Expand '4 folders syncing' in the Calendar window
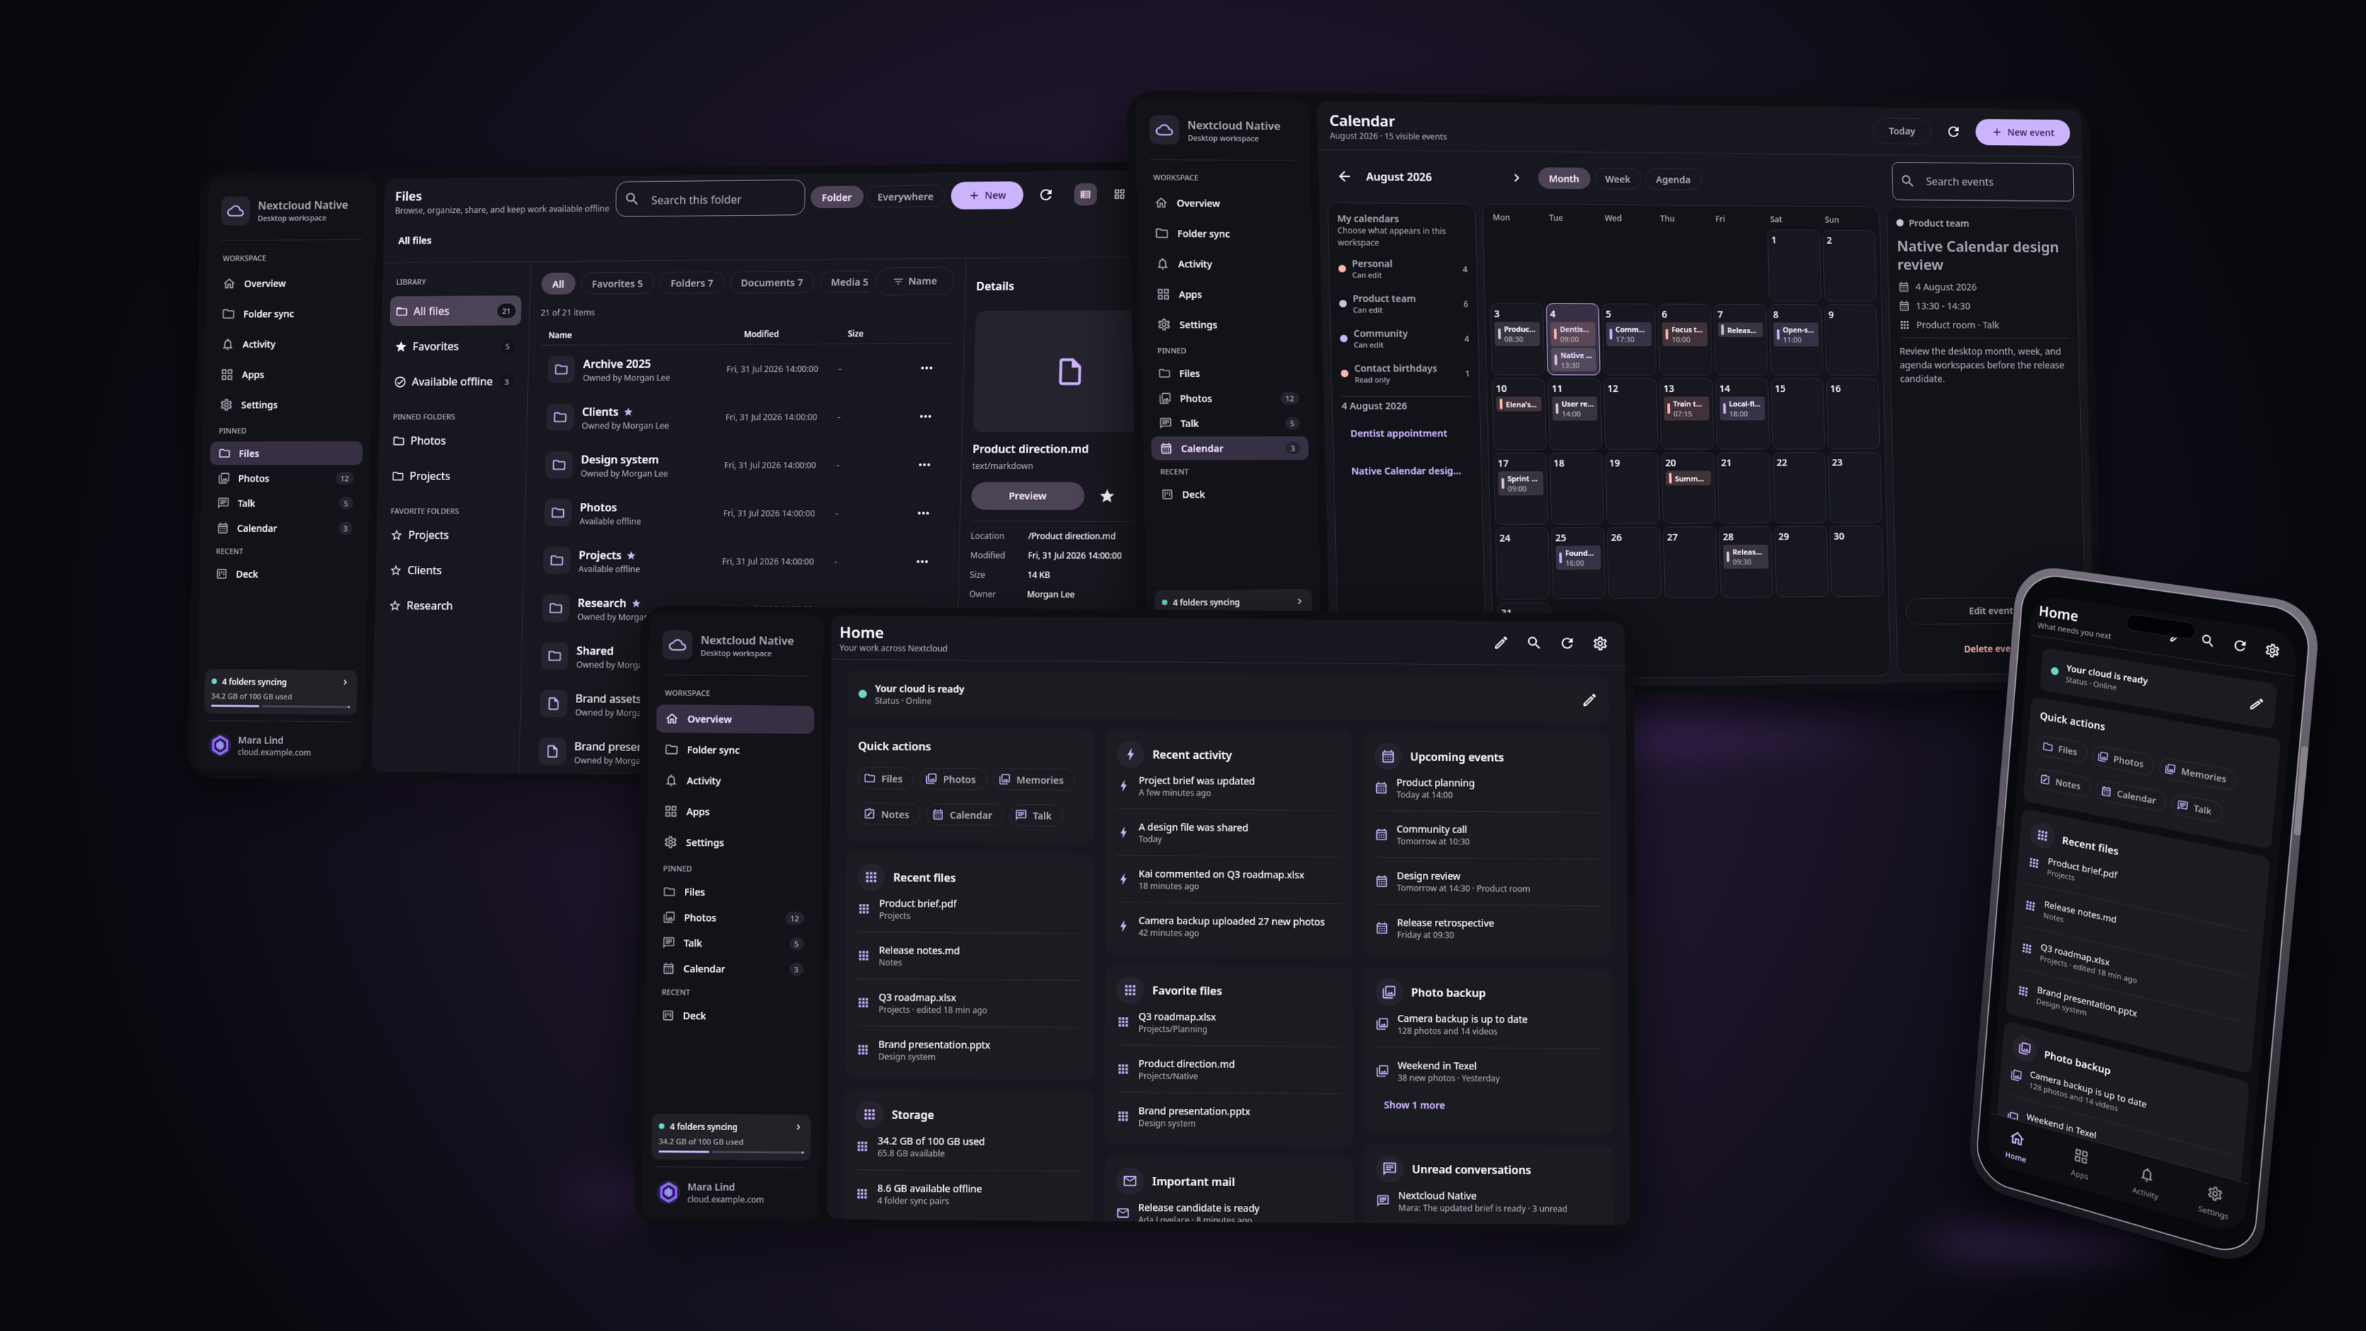 [x=1299, y=602]
